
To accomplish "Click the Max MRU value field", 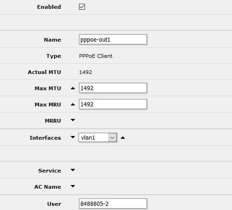I will (x=113, y=104).
